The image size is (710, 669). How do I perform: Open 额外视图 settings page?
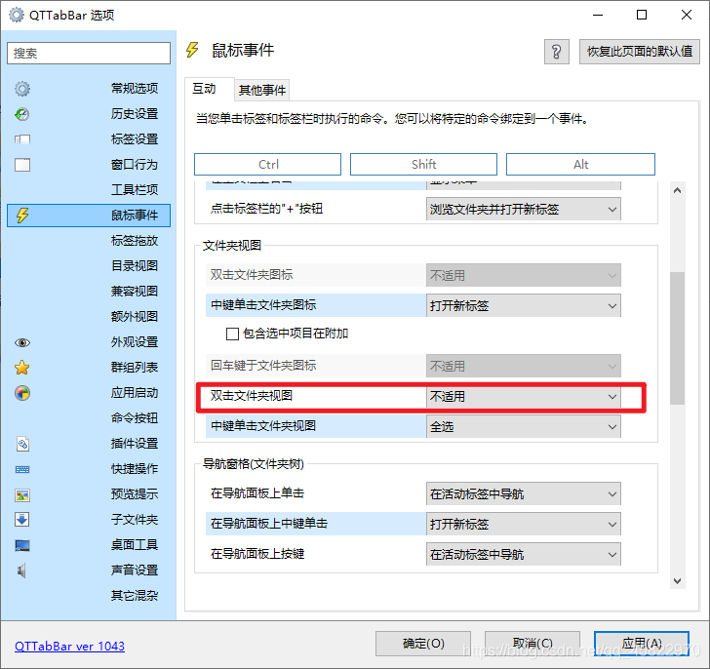(x=135, y=316)
